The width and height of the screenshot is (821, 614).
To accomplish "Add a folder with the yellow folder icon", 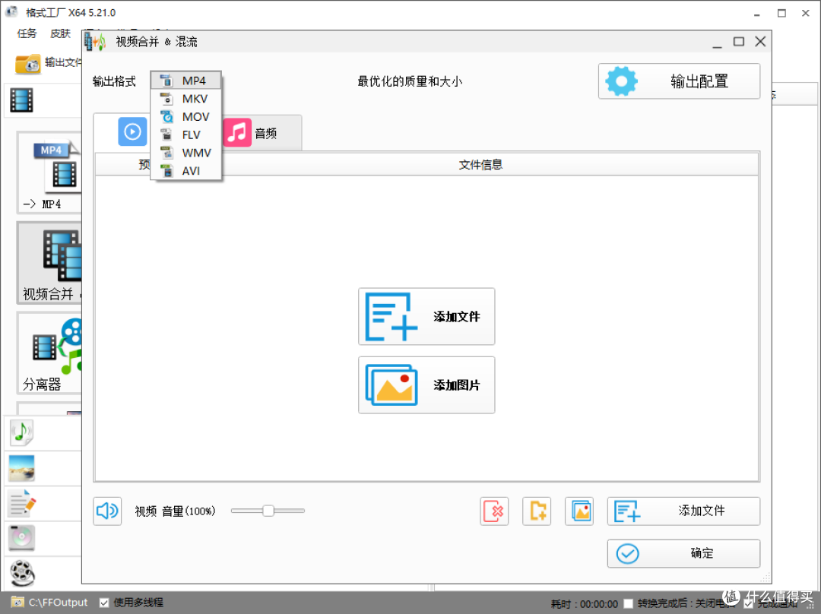I will point(537,511).
